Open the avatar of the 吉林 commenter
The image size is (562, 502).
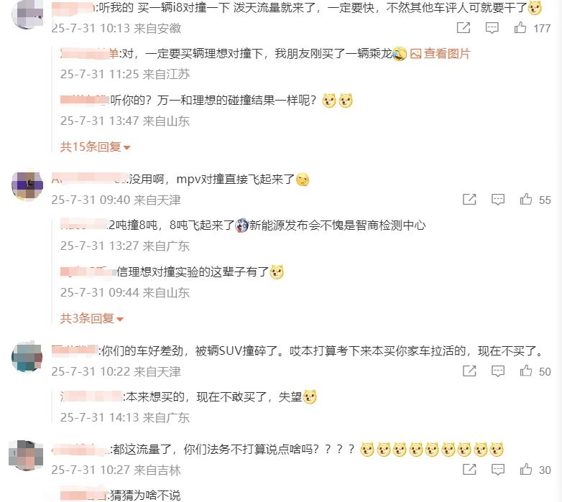click(x=27, y=455)
